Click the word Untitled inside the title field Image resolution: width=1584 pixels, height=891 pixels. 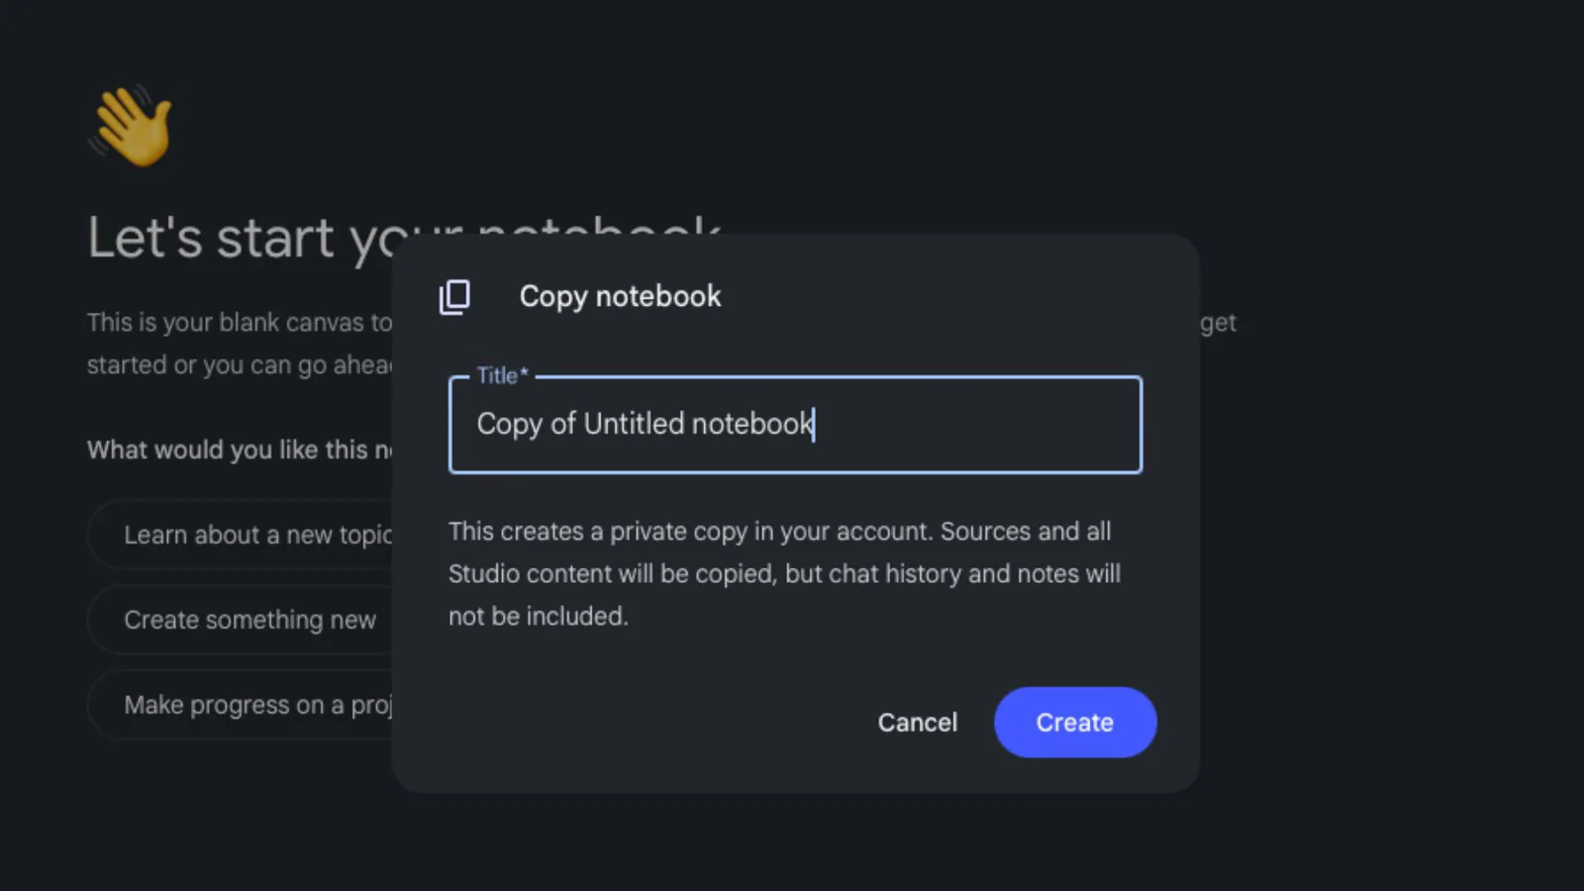(634, 424)
